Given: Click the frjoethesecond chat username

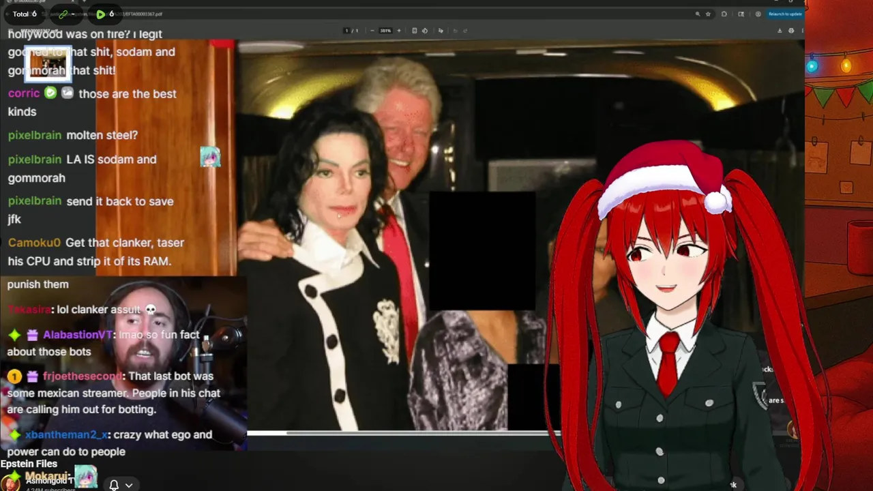Looking at the screenshot, I should point(83,376).
